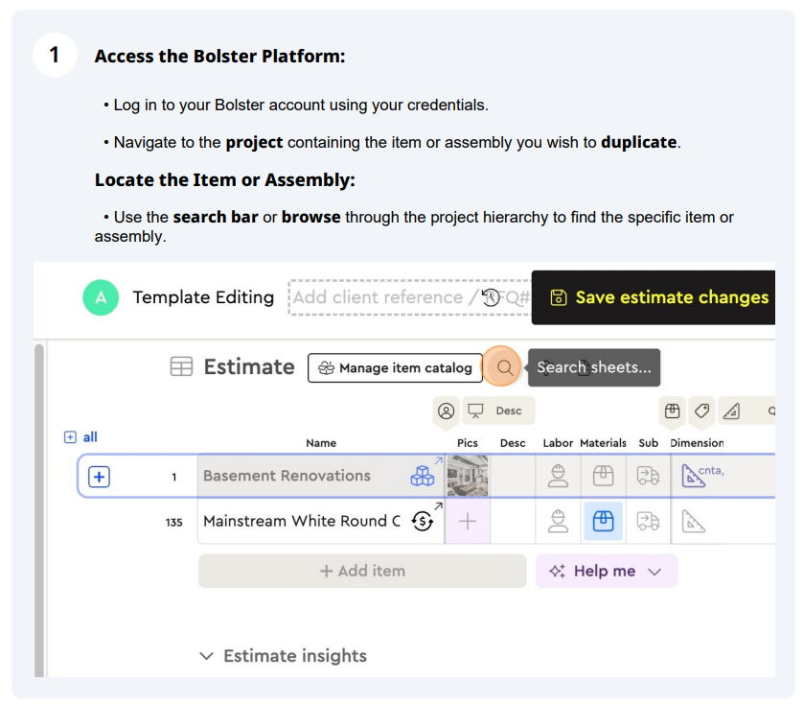
Task: Click the Name column header
Action: (x=321, y=443)
